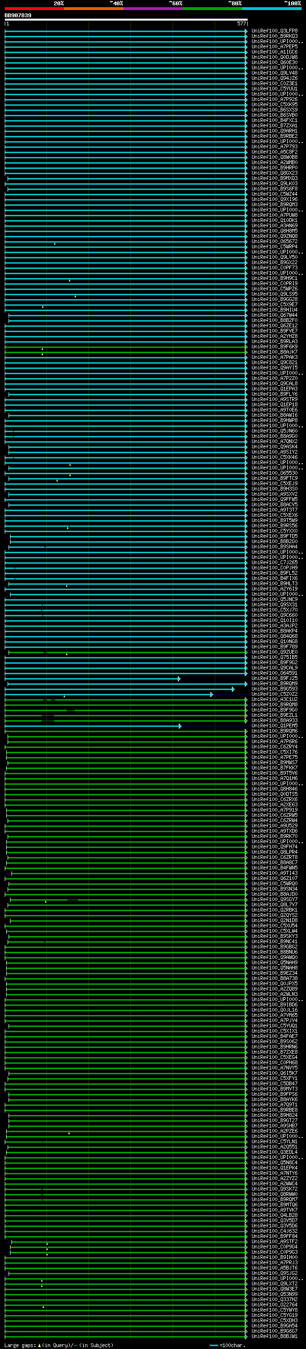Select label UniRef100_Q9LK03
This screenshot has width=306, height=1349.
tap(274, 183)
